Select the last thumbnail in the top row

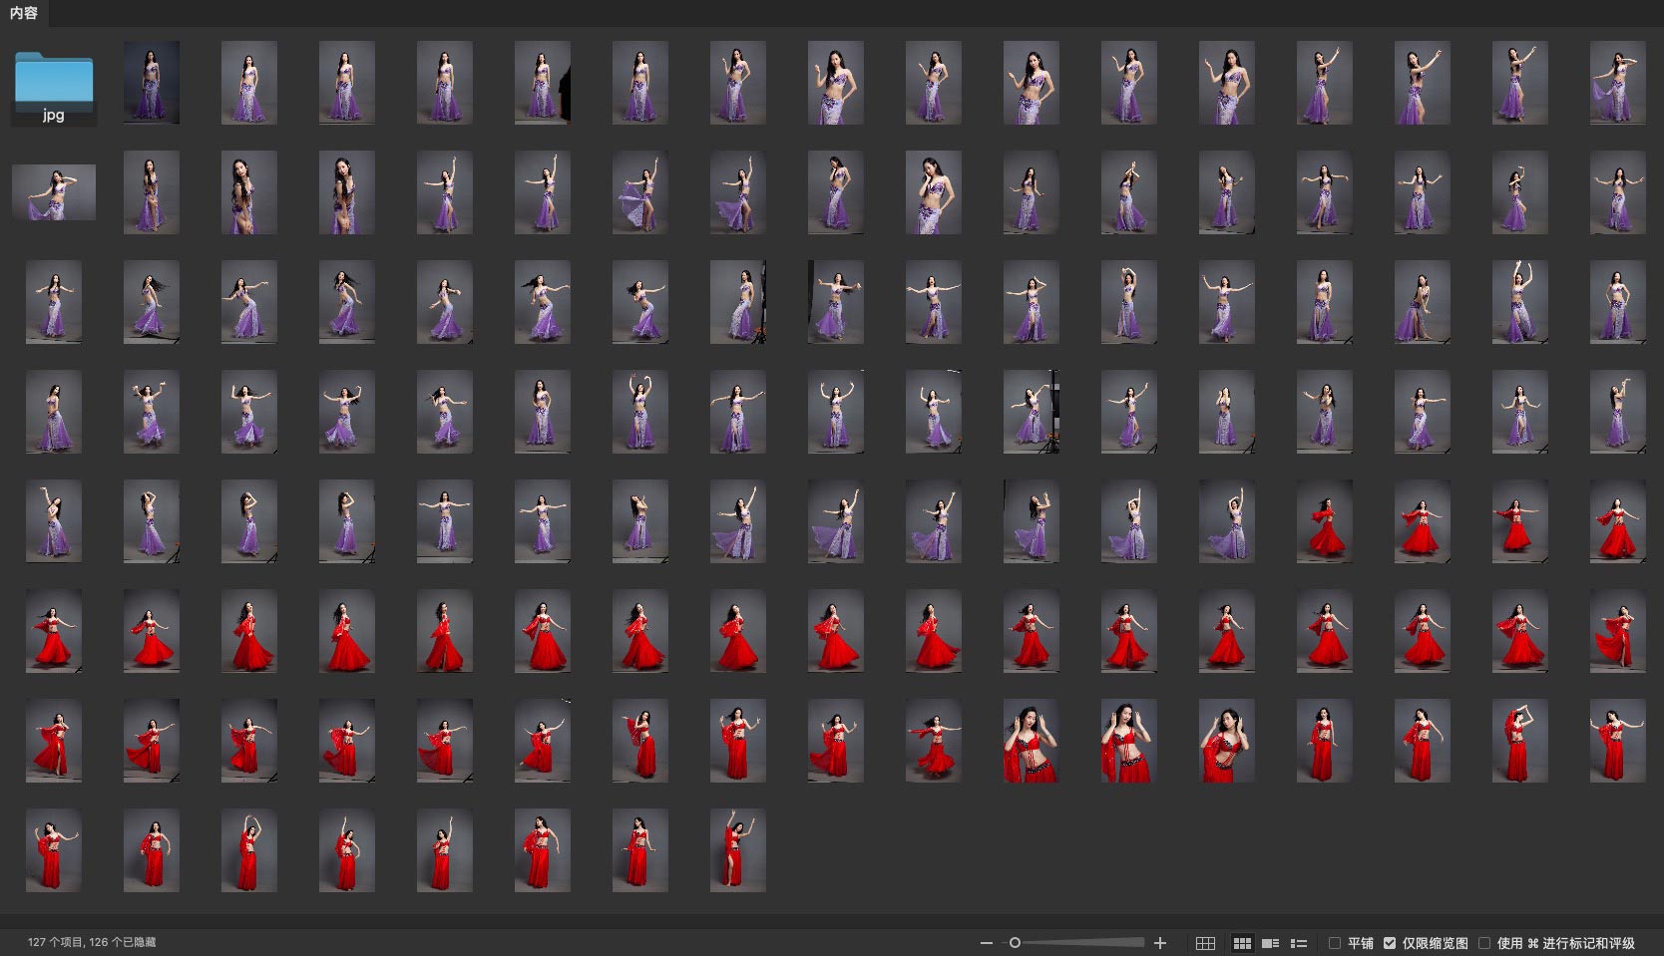[1617, 83]
